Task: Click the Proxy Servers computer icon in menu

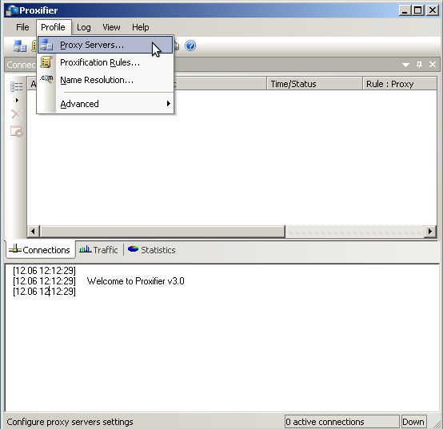Action: [46, 45]
